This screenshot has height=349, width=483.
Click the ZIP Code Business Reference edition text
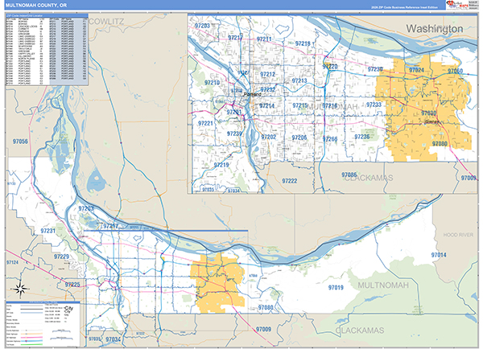[404, 7]
